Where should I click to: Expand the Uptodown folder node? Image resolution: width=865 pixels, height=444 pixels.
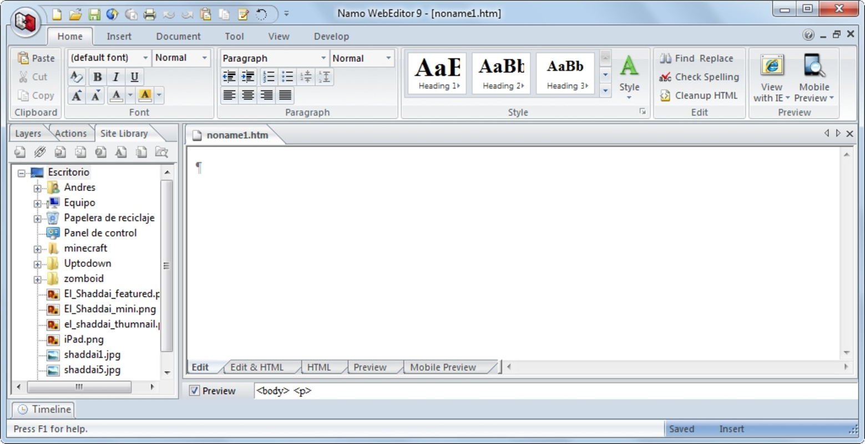37,264
